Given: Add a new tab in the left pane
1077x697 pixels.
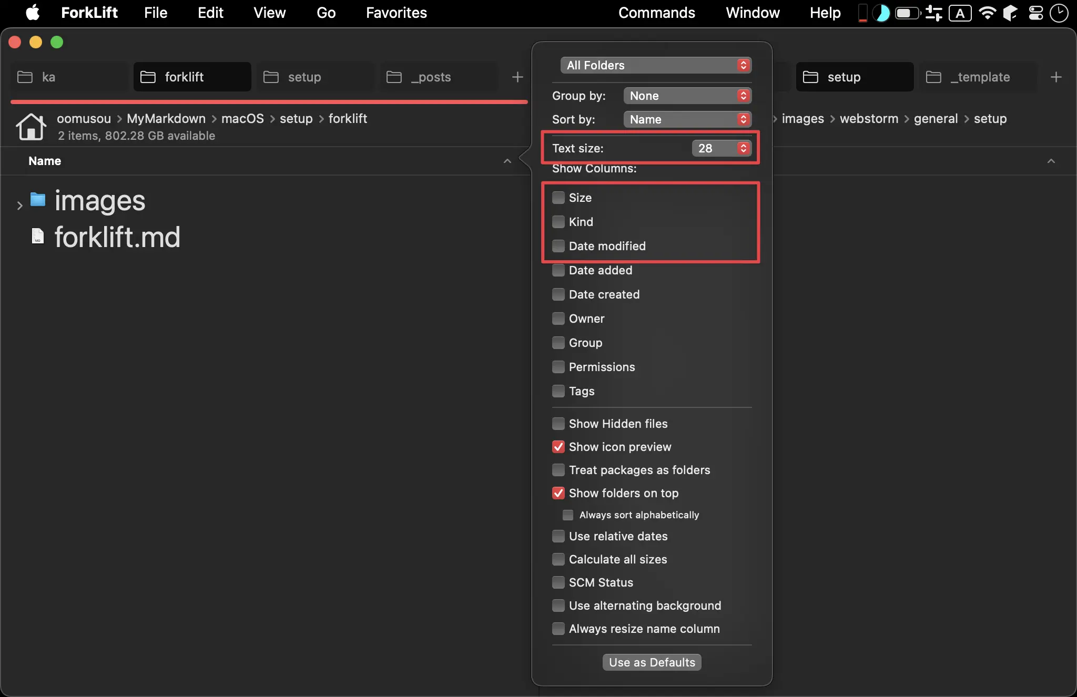Looking at the screenshot, I should tap(517, 77).
